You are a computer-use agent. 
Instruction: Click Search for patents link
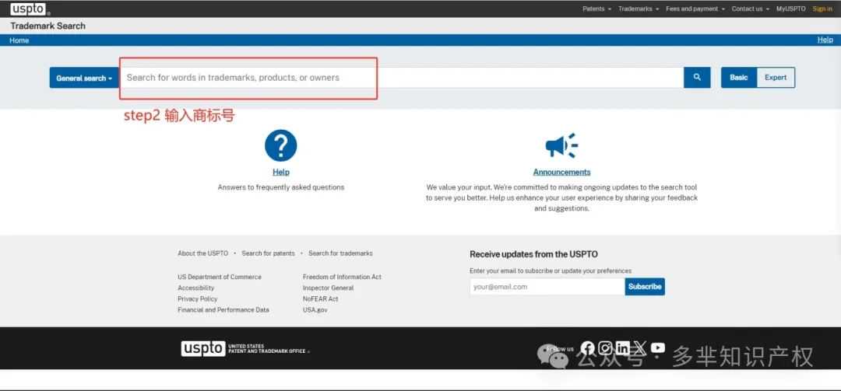point(268,253)
